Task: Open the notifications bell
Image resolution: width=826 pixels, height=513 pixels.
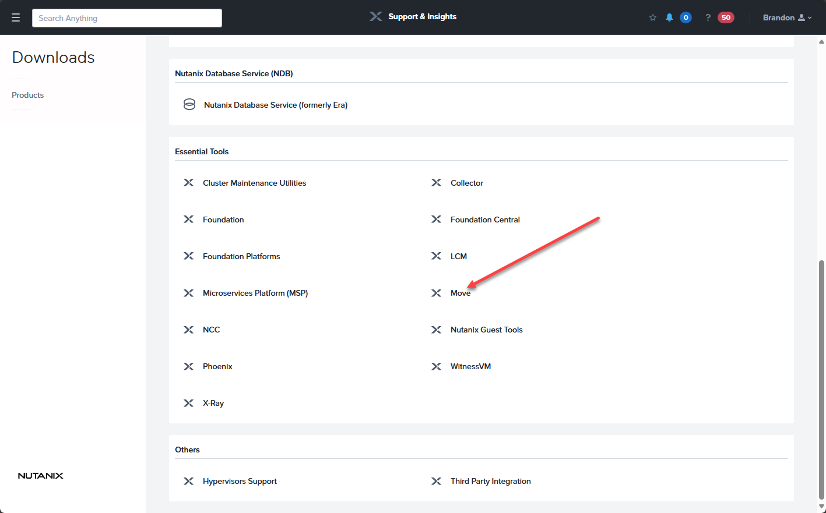Action: coord(669,17)
